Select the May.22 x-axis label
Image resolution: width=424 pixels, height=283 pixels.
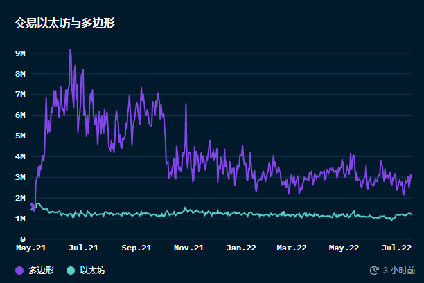[x=344, y=247]
